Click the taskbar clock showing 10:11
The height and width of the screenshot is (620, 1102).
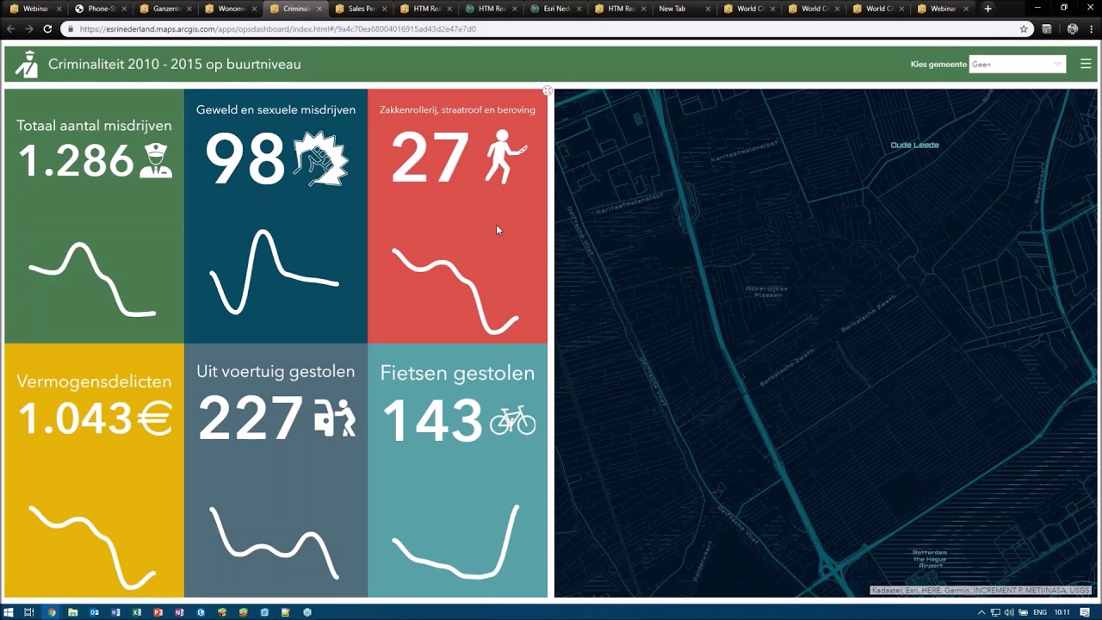[1062, 612]
